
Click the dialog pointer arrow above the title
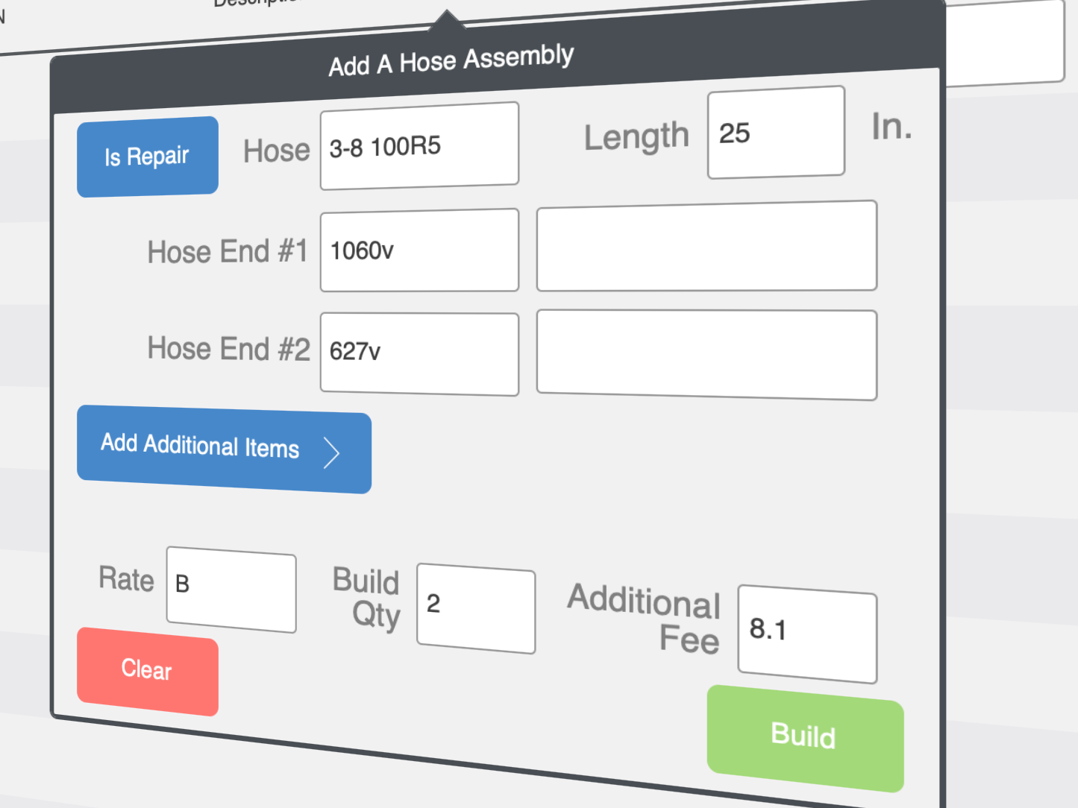tap(448, 19)
